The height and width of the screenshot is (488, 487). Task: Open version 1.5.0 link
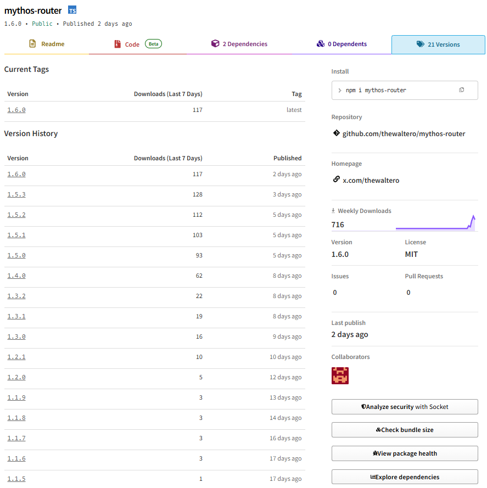pyautogui.click(x=16, y=255)
